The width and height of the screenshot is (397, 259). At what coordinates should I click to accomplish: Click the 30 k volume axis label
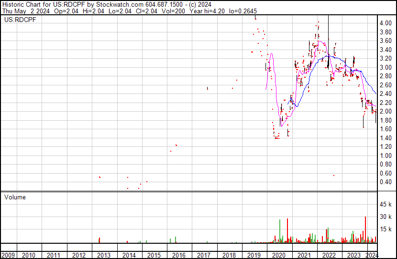pos(386,217)
